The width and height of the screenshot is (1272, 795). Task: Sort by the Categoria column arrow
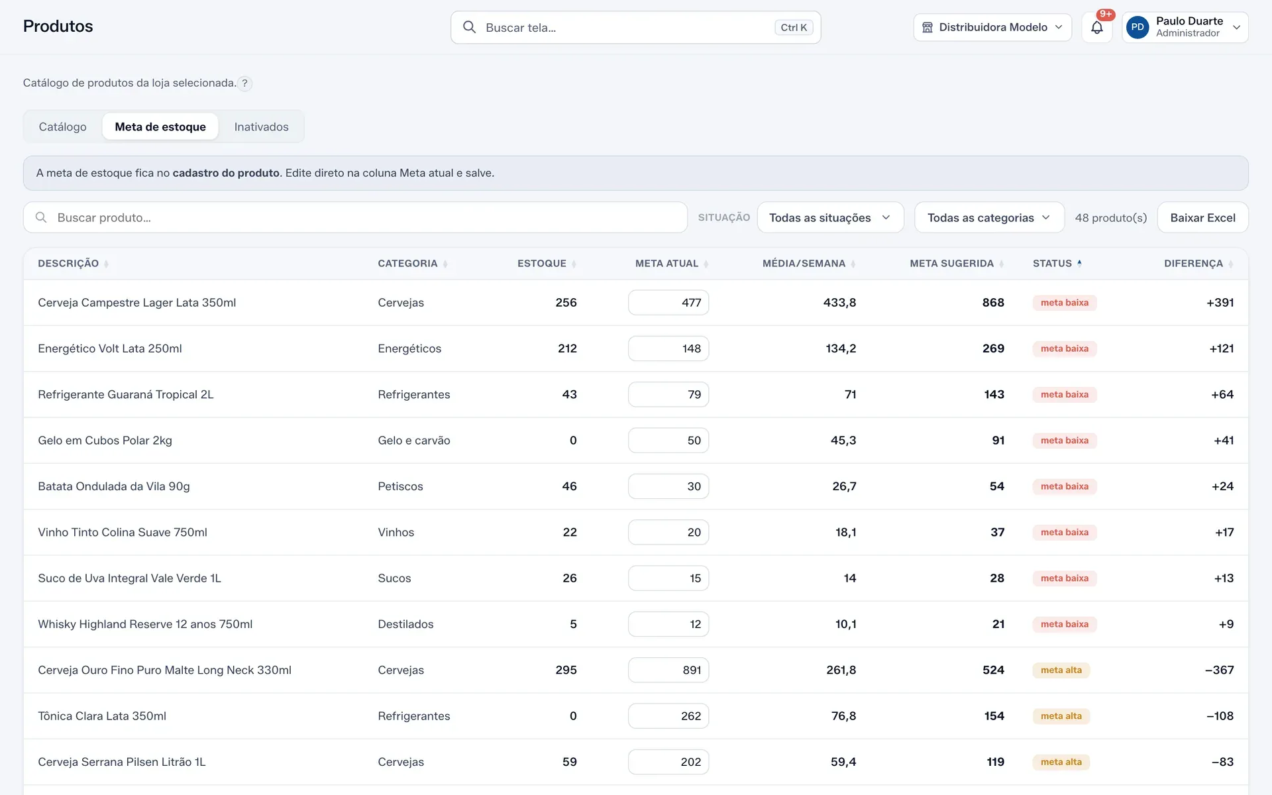tap(445, 264)
